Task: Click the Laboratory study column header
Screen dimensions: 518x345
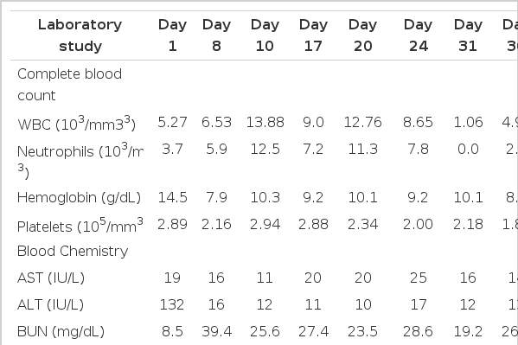Action: (x=80, y=35)
